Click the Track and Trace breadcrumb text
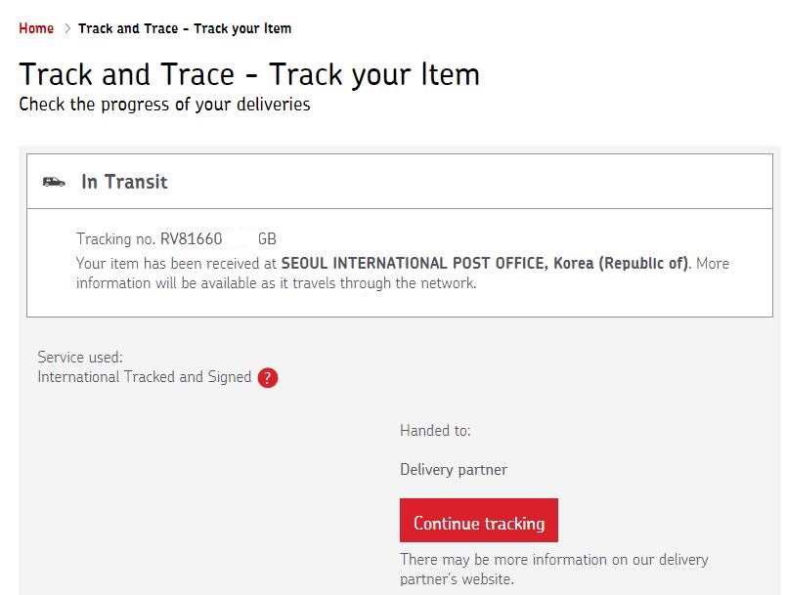 point(184,28)
